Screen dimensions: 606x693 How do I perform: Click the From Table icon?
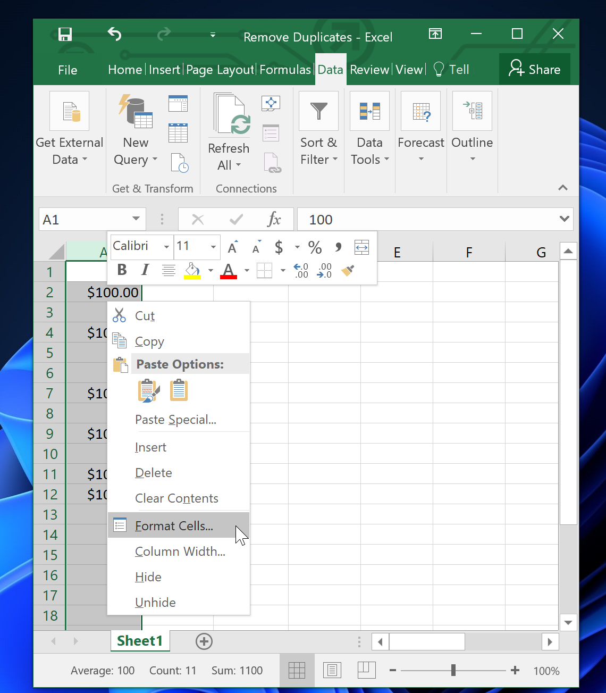point(178,132)
